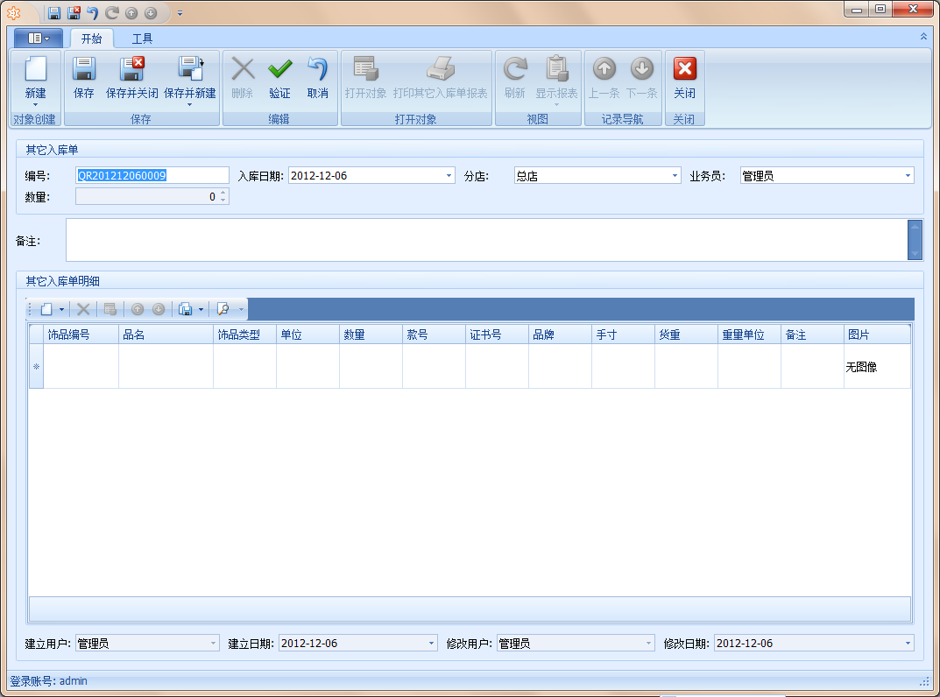Screen dimensions: 940x697
Task: Click the 品名 column header
Action: pyautogui.click(x=166, y=334)
